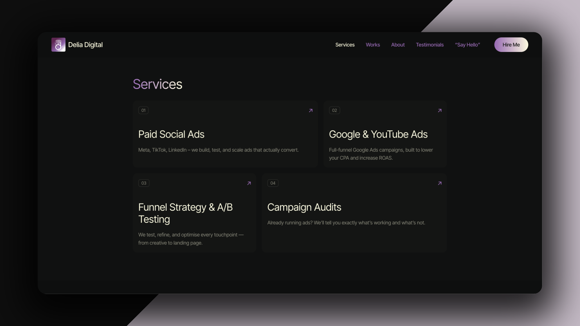Click the Hire Me button

511,45
